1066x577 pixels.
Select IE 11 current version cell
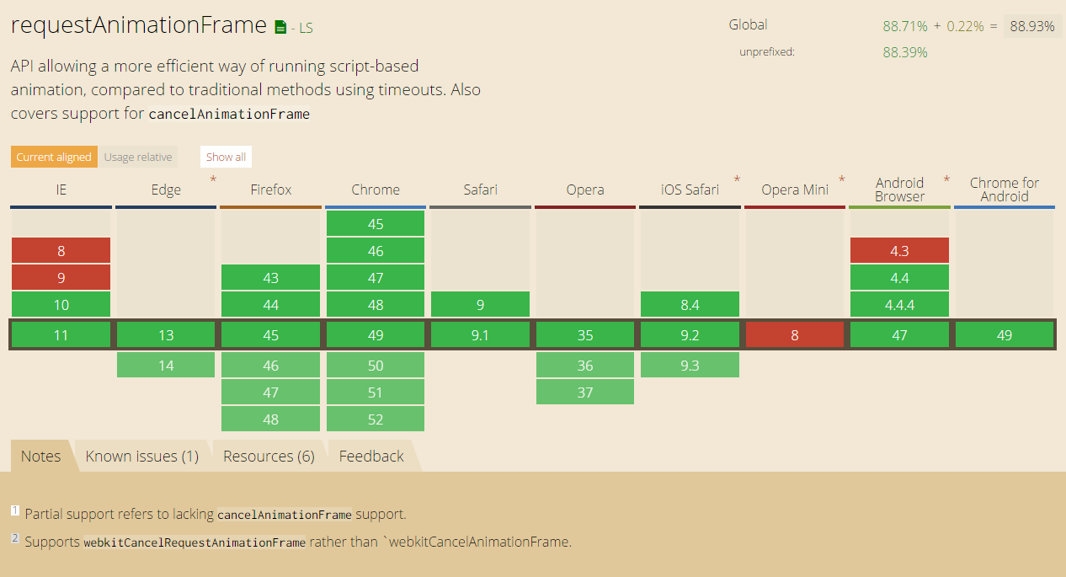pyautogui.click(x=61, y=335)
